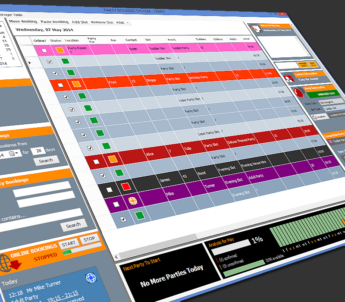The width and height of the screenshot is (345, 302).
Task: Click the blue globe icon on Today card
Action: 91,278
